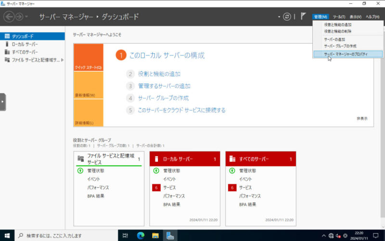Click the local server icon in sidebar

[x=7, y=44]
